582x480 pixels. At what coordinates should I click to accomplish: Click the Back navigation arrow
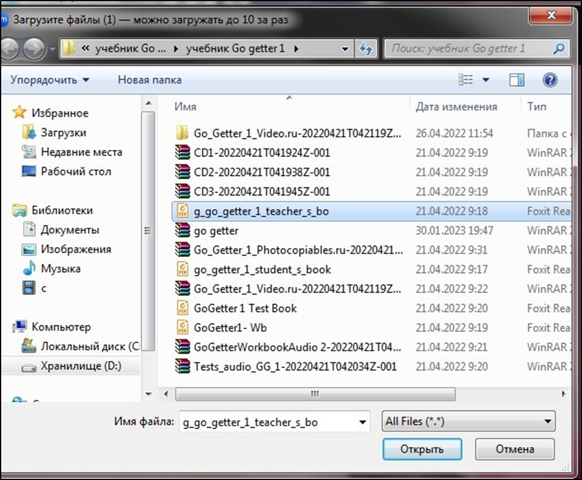pos(8,49)
